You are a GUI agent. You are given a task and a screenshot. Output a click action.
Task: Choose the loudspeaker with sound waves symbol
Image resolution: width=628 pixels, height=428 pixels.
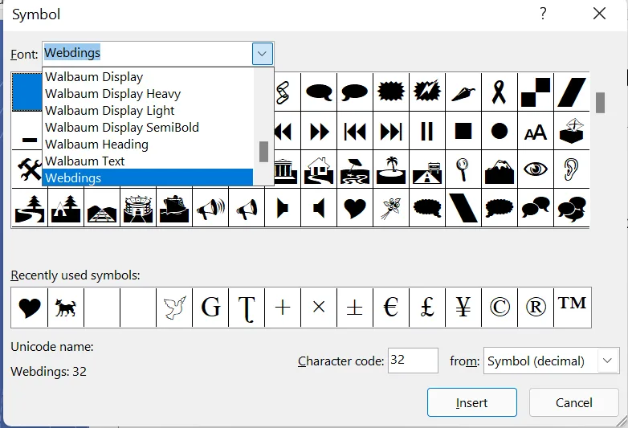click(210, 208)
